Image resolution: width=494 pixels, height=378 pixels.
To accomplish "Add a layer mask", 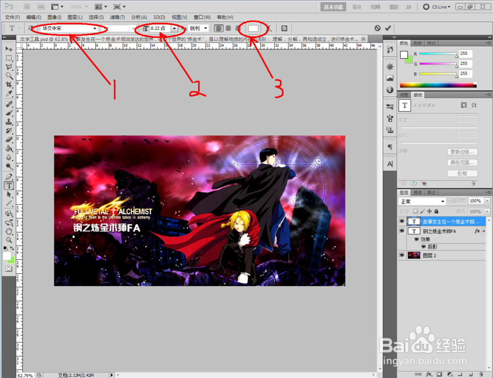I will [439, 374].
